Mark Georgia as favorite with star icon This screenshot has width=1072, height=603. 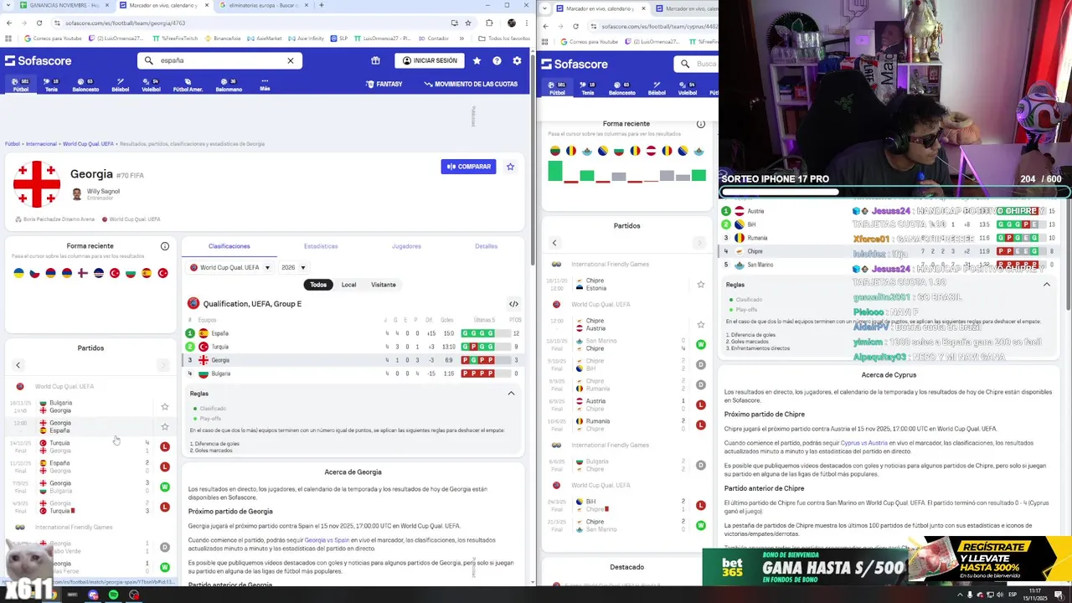[510, 167]
